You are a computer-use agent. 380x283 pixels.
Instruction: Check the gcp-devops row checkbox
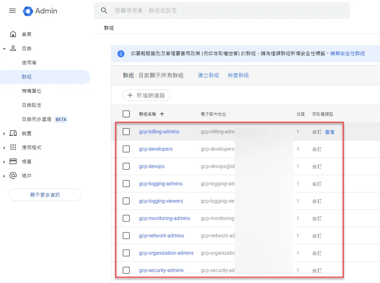point(126,166)
